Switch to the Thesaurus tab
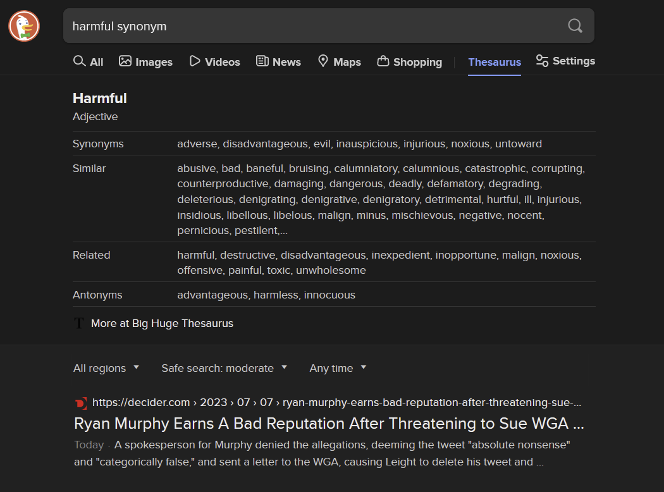 pyautogui.click(x=495, y=62)
